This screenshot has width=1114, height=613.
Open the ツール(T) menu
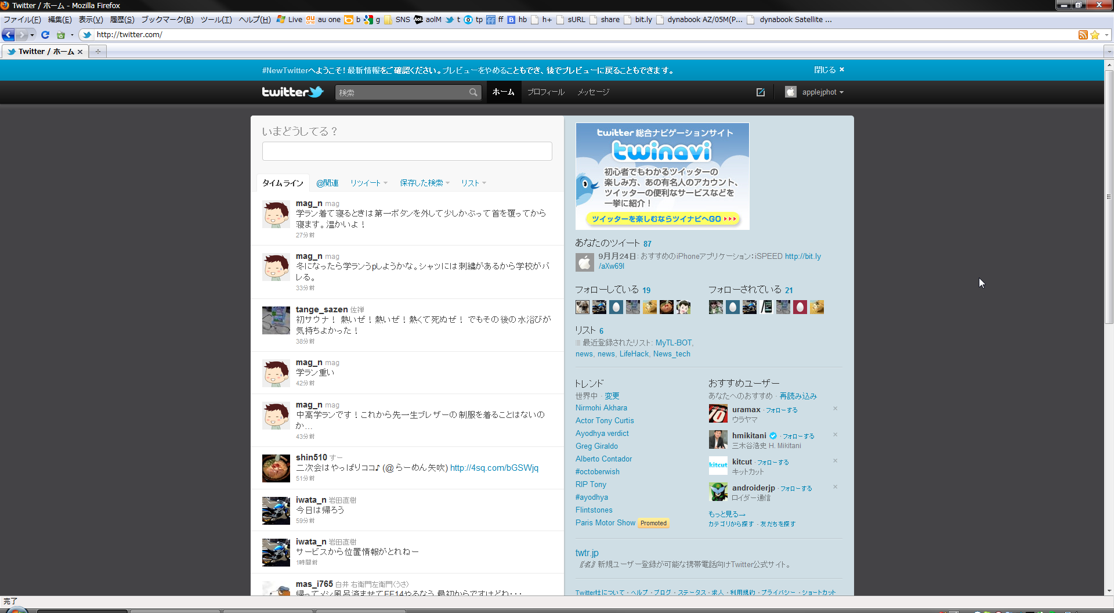216,19
